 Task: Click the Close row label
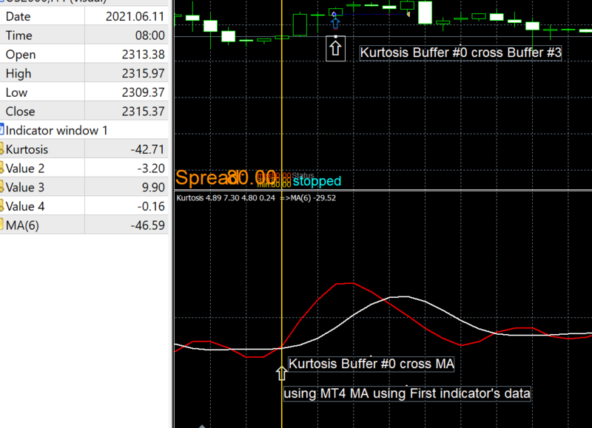pyautogui.click(x=21, y=112)
